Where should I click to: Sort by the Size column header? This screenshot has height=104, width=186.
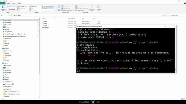tap(94, 18)
